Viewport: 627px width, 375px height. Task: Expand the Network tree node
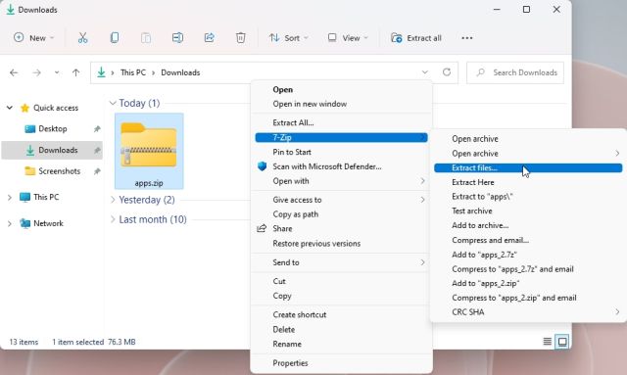[10, 223]
